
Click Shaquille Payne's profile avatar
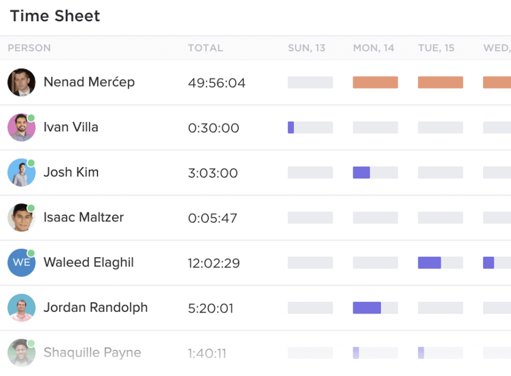pyautogui.click(x=21, y=353)
